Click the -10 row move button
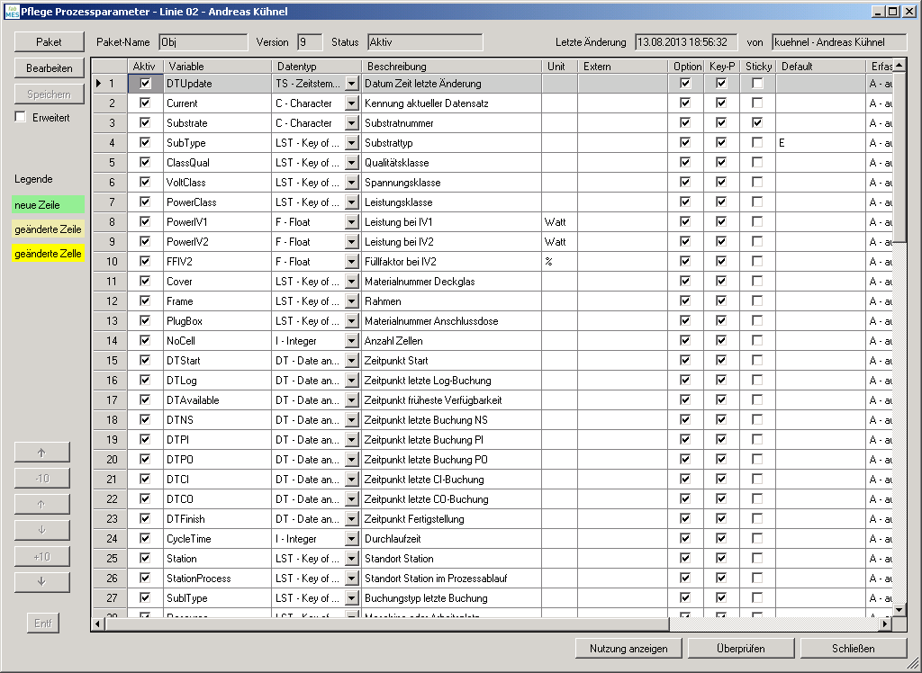The width and height of the screenshot is (922, 673). coord(41,479)
